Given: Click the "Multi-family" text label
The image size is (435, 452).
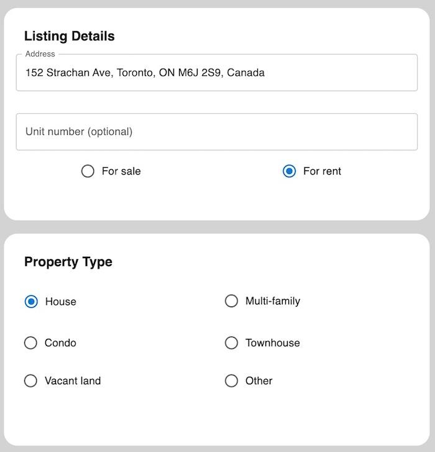Looking at the screenshot, I should 273,301.
